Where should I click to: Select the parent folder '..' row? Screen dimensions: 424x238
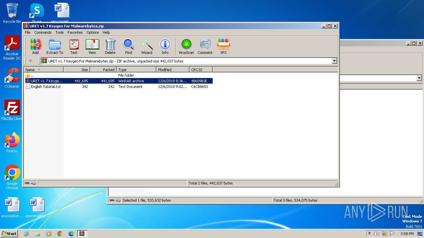118,75
